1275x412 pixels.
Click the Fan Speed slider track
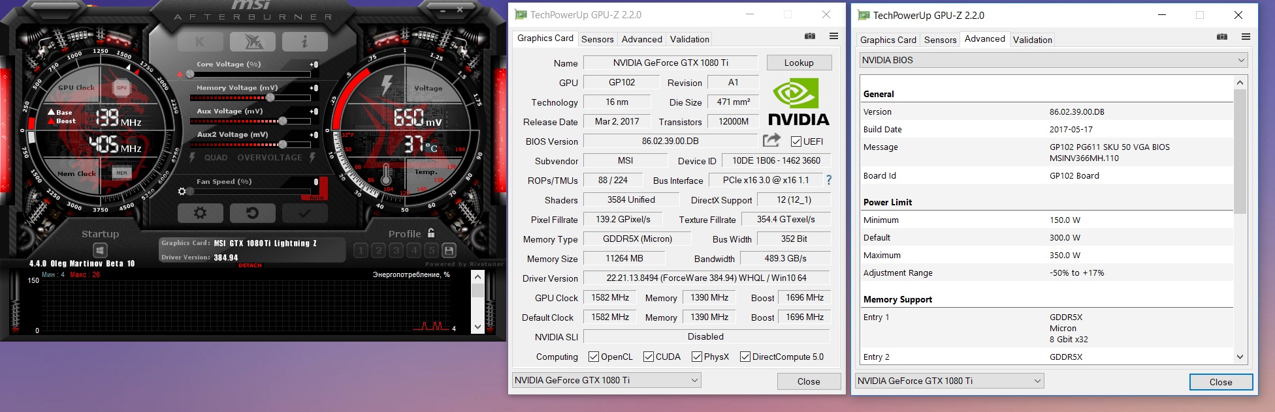coord(250,192)
